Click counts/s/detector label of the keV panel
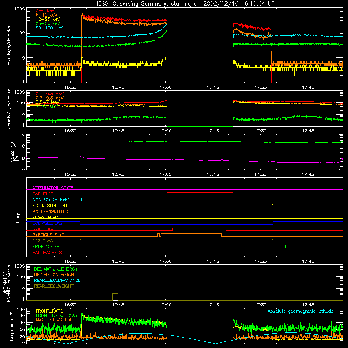Screen dimensions: 348x348 point(9,45)
